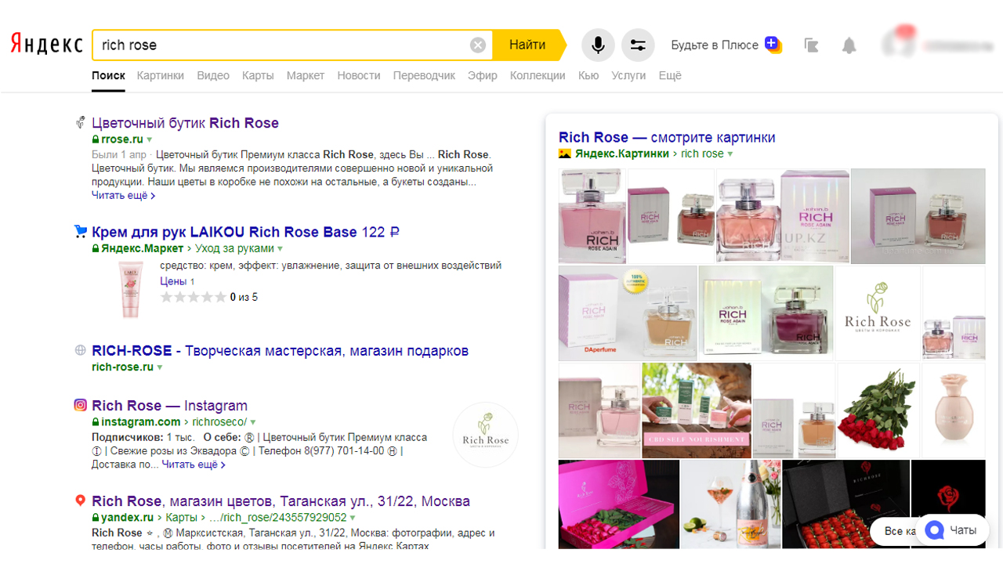This screenshot has height=582, width=1003.
Task: Open the Кью tab
Action: (x=588, y=76)
